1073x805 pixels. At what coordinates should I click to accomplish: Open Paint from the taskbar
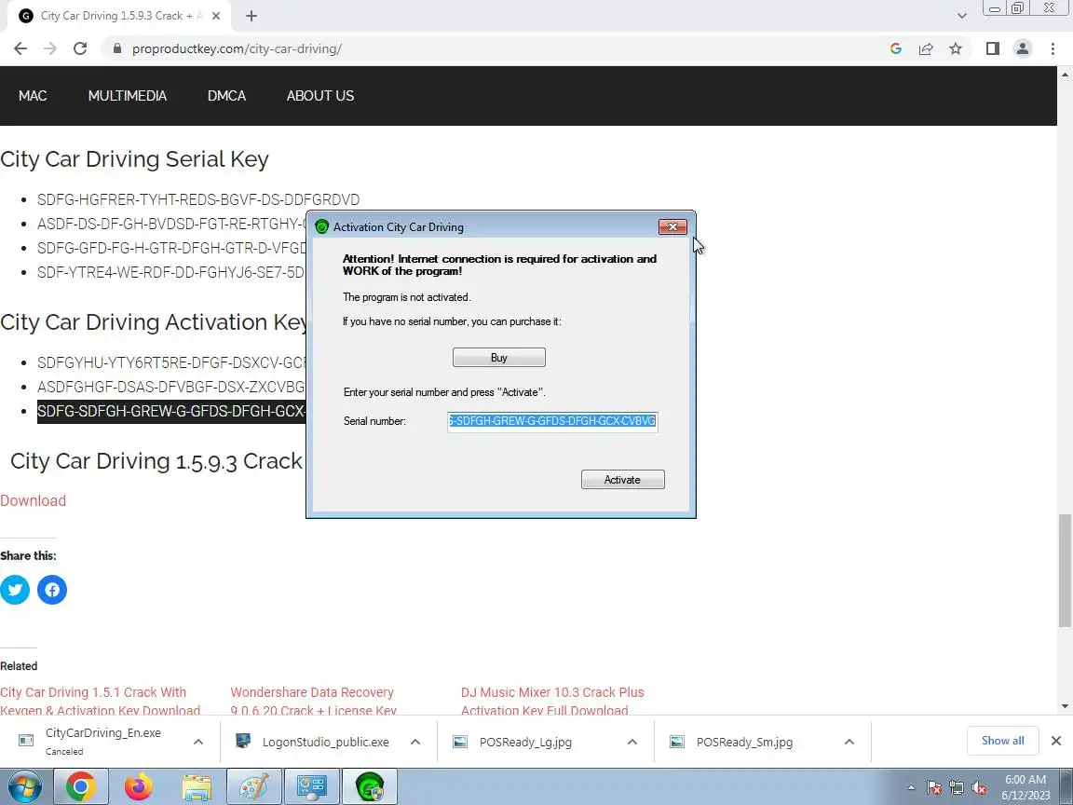[x=254, y=786]
